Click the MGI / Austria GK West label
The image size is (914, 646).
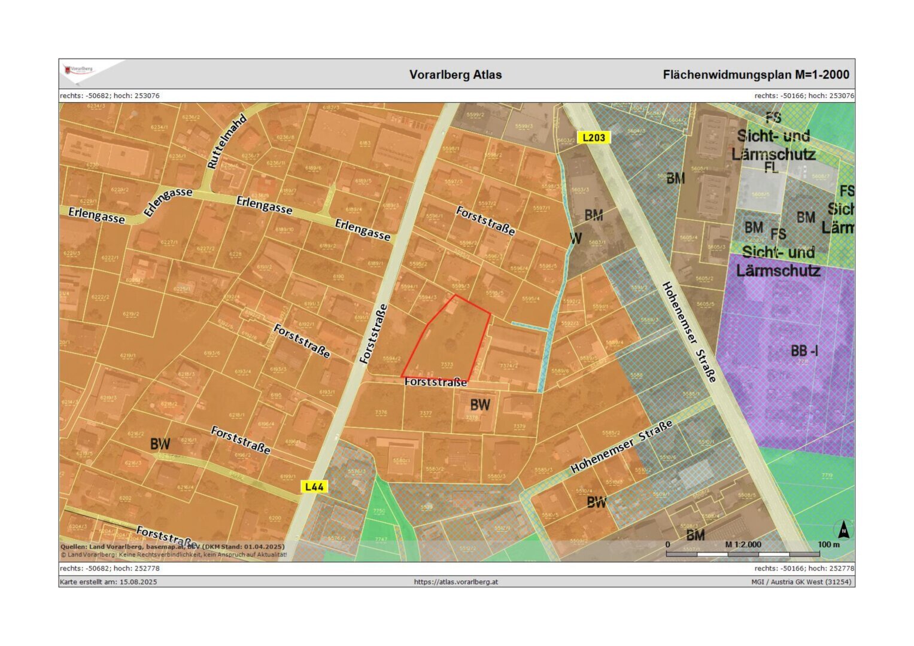801,581
